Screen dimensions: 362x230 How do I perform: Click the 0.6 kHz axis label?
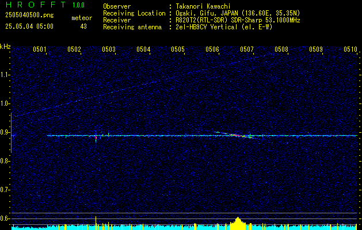click(5, 218)
